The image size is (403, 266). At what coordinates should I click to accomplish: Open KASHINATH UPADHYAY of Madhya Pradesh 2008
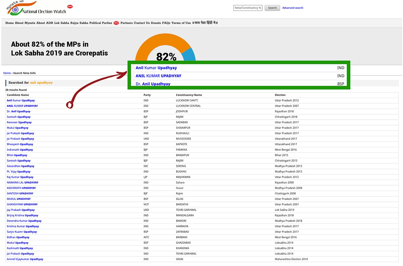point(21,188)
